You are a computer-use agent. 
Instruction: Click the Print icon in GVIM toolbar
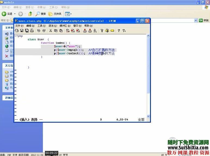32,31
